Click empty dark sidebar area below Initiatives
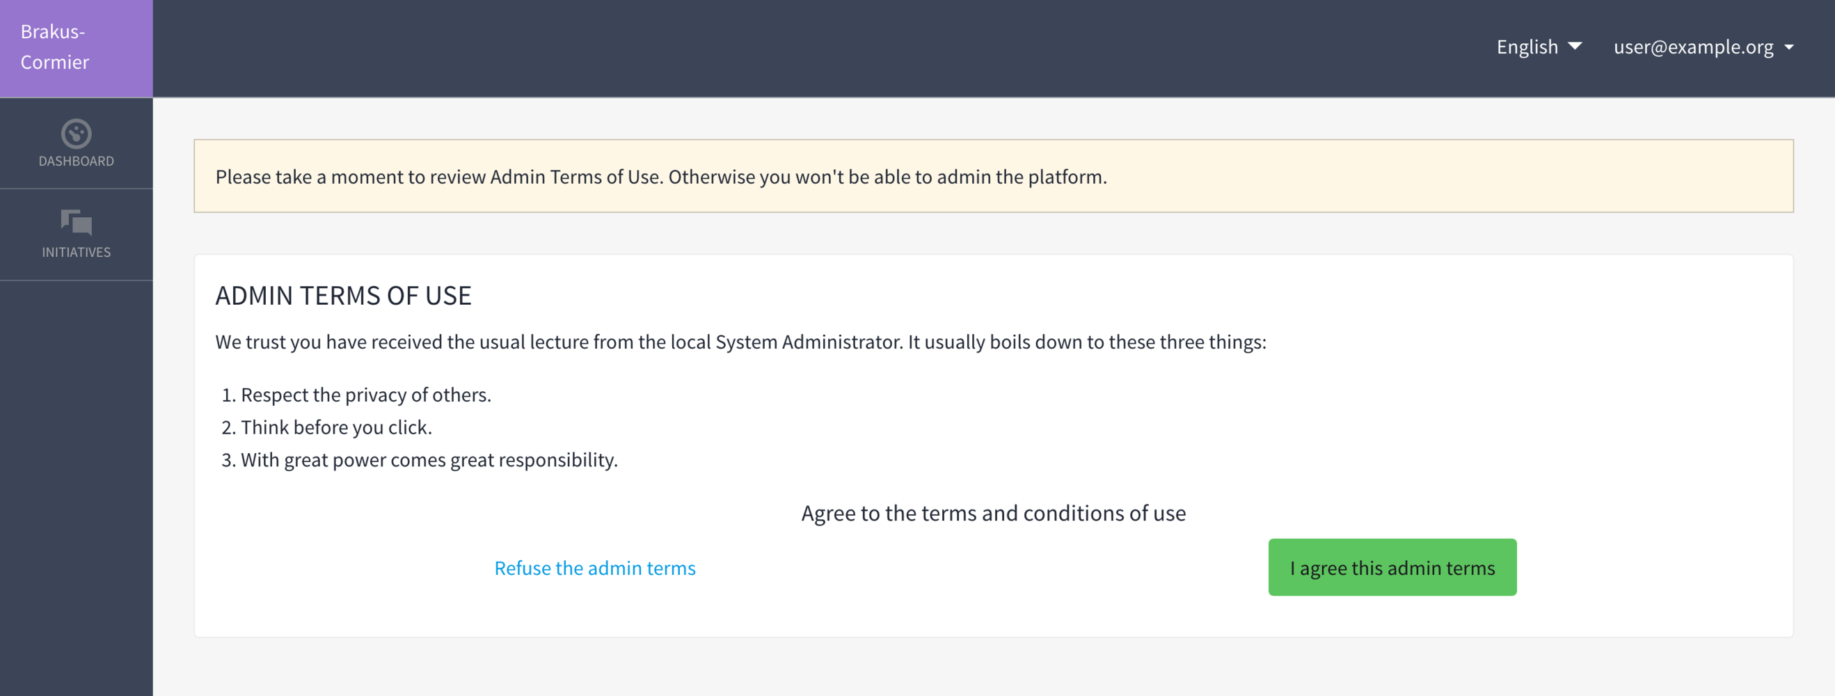This screenshot has height=696, width=1835. (x=77, y=484)
